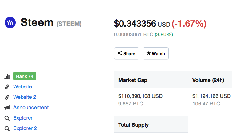The width and height of the screenshot is (232, 134).
Task: Click the Total Supply header
Action: [x=133, y=125]
